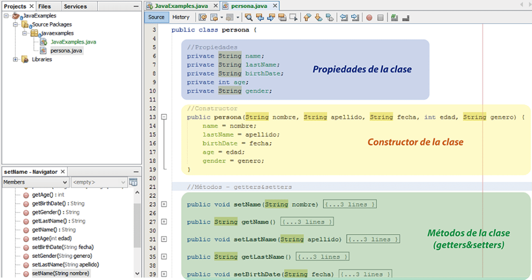532x280 pixels.
Task: Start macro recording with red circle icon
Action: click(x=369, y=18)
